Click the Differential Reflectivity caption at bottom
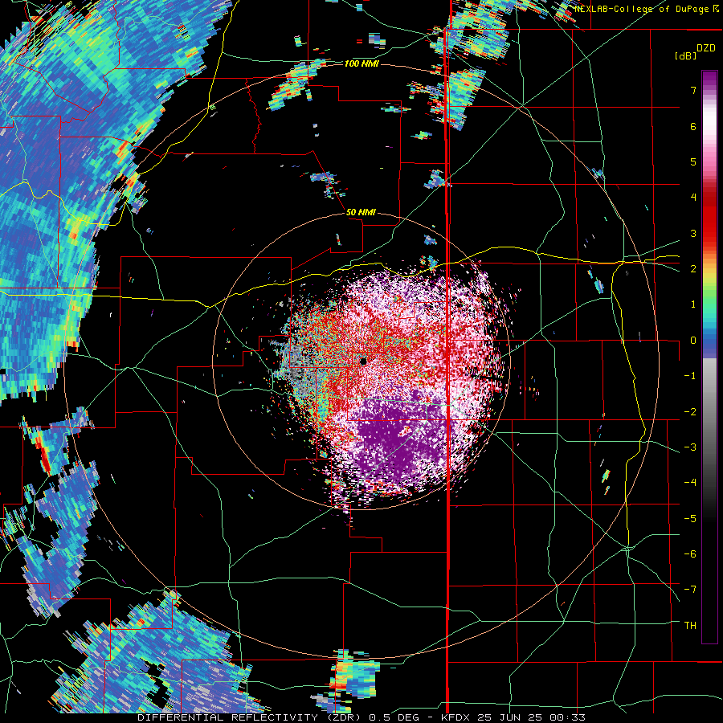The image size is (723, 723). click(361, 717)
